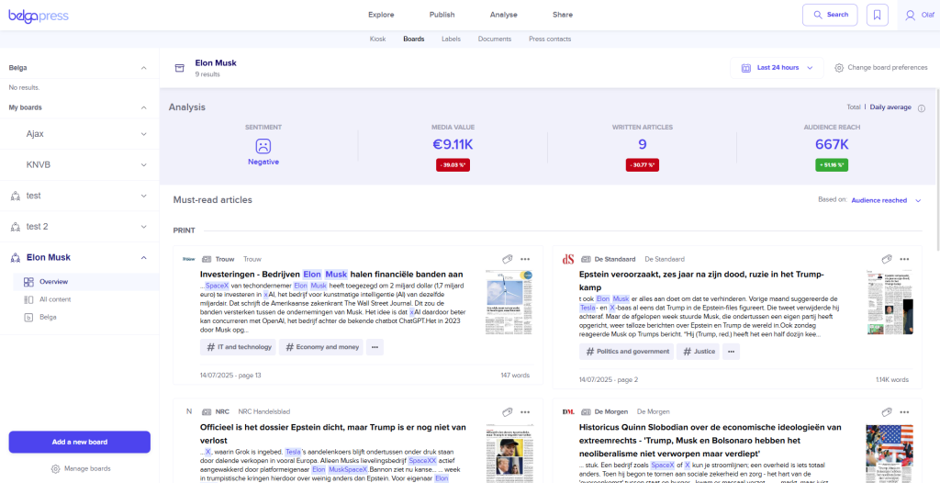This screenshot has height=483, width=940.
Task: Click the bookmark icon in the header
Action: 878,15
